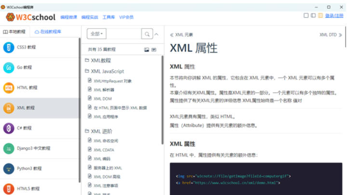Screen dimensions: 347x195
Task: Select two-pane layout icon
Action: coord(313,15)
